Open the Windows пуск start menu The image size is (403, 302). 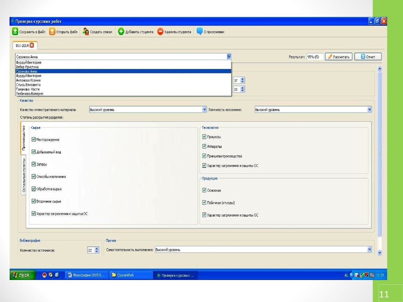[x=22, y=275]
